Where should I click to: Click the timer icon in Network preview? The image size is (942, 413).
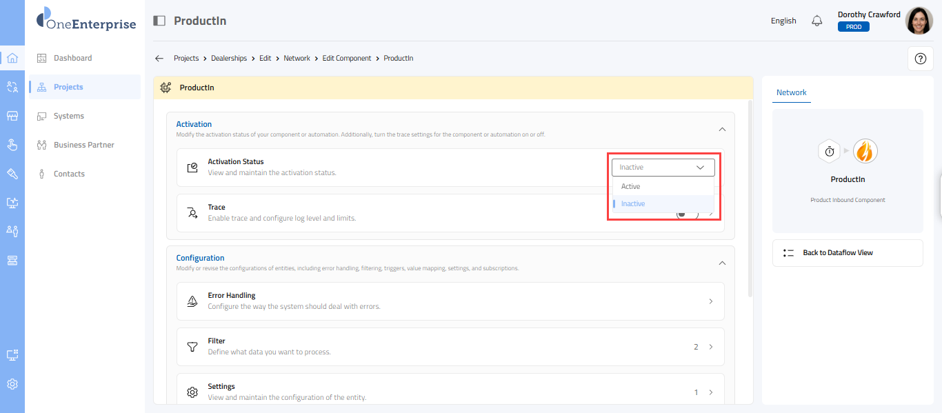click(830, 151)
